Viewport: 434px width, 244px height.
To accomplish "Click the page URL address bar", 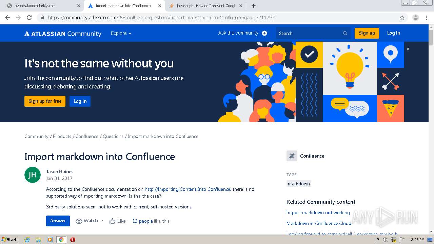I will point(217,18).
